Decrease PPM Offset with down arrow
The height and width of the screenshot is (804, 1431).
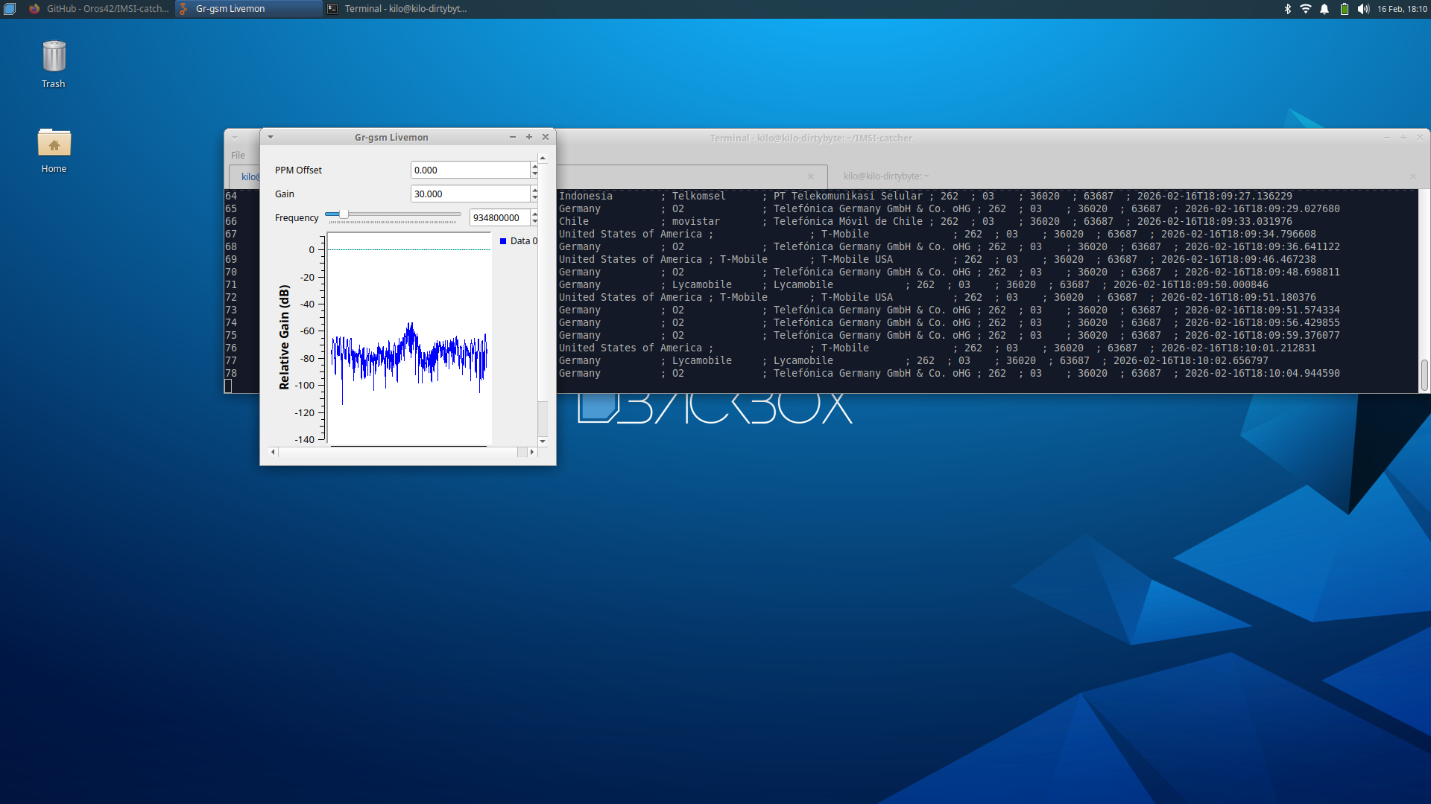click(x=534, y=174)
